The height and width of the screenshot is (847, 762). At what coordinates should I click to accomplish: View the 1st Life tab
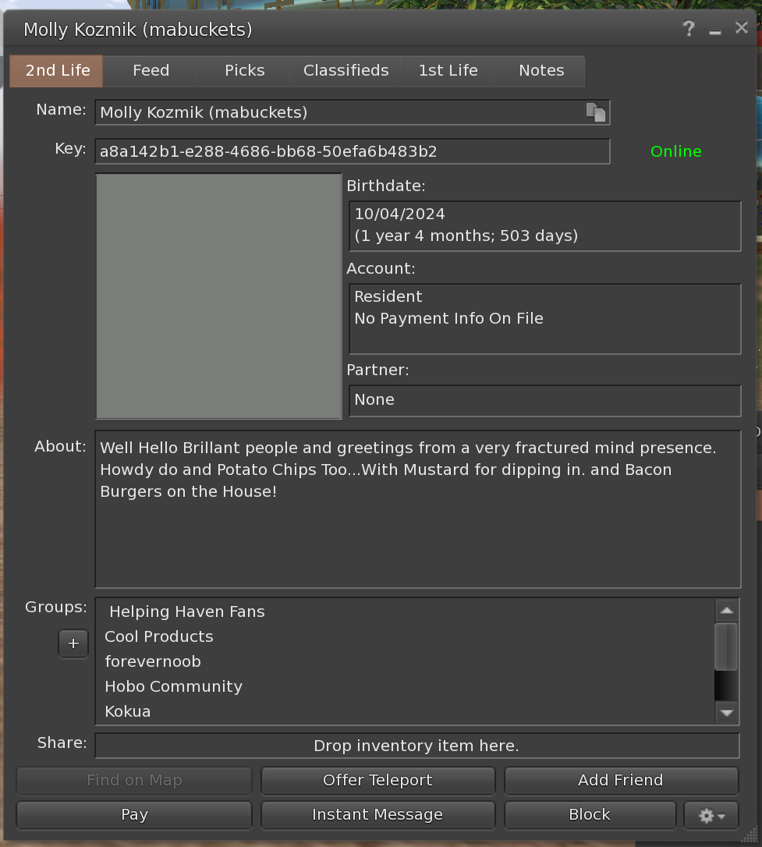(448, 70)
